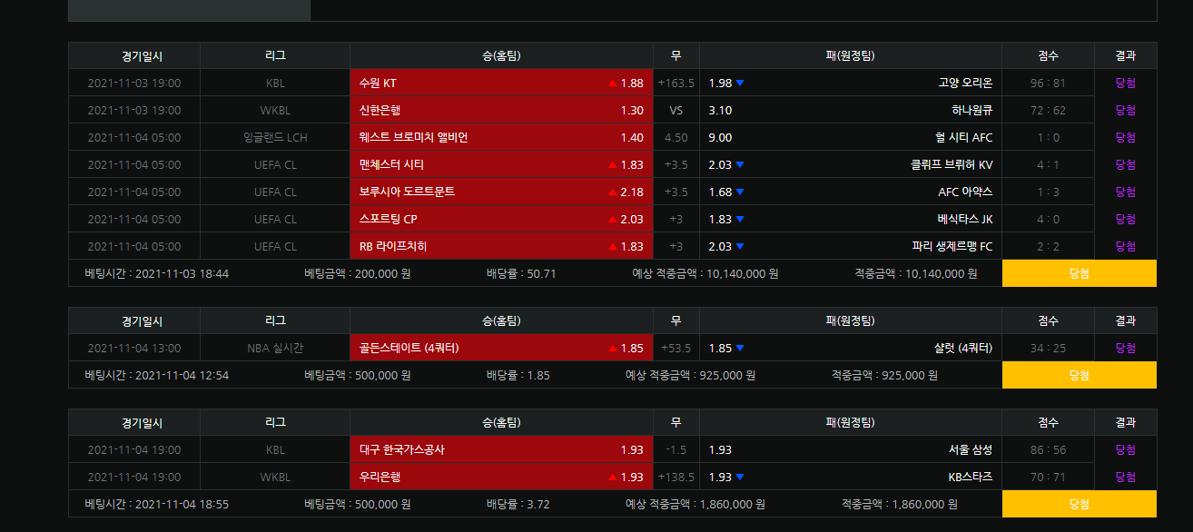This screenshot has width=1193, height=532.
Task: Click the 9.00 away odds for 헐 시티 AFC
Action: click(720, 137)
